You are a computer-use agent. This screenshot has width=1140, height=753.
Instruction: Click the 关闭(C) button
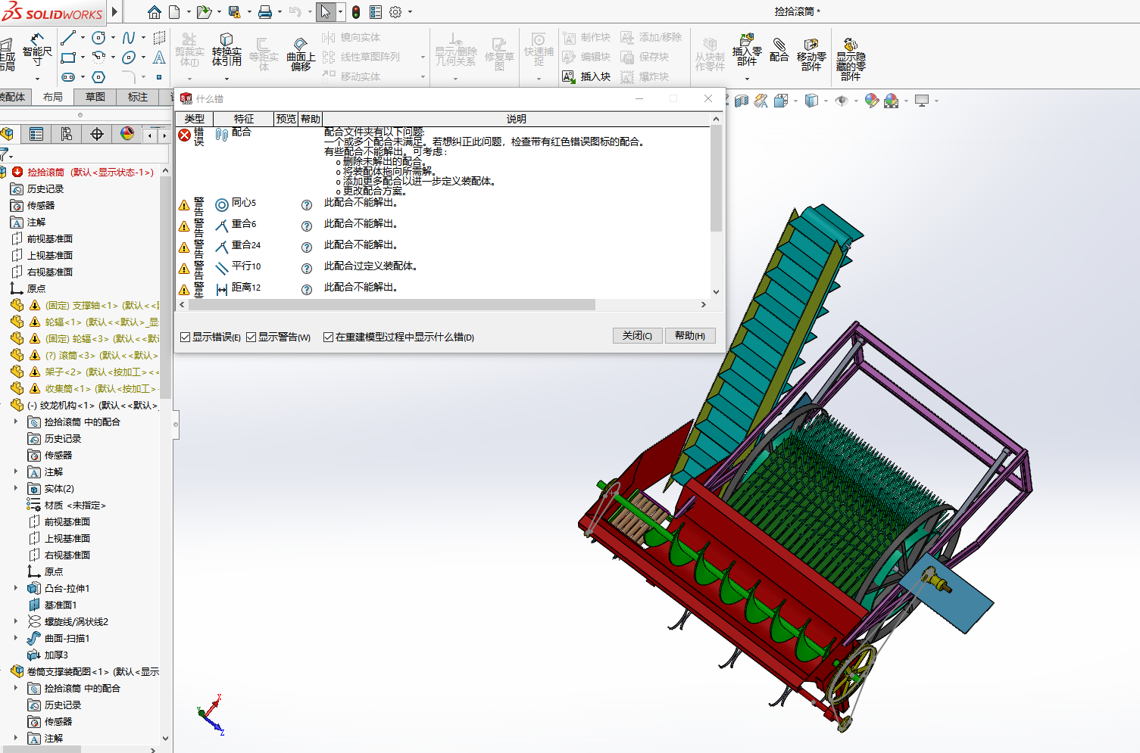pos(637,335)
